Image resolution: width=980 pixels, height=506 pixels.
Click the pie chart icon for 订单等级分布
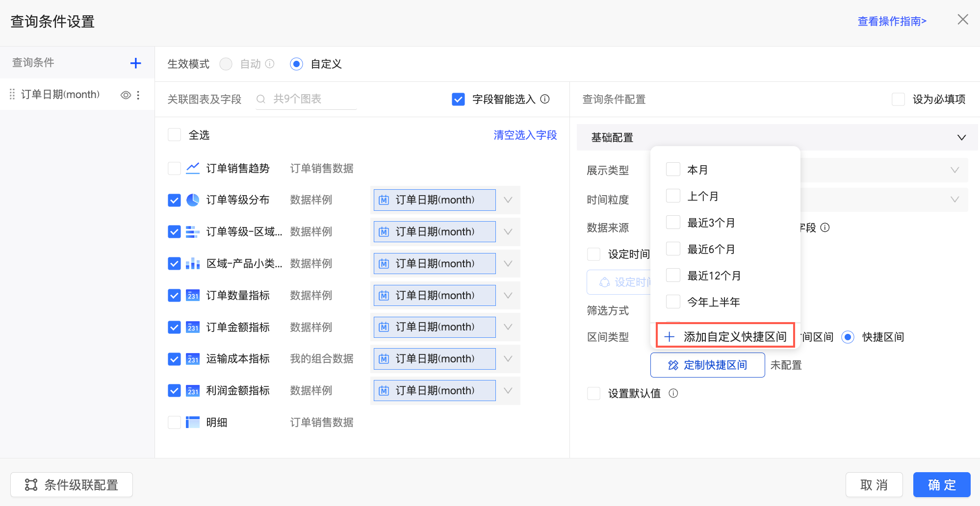point(193,200)
